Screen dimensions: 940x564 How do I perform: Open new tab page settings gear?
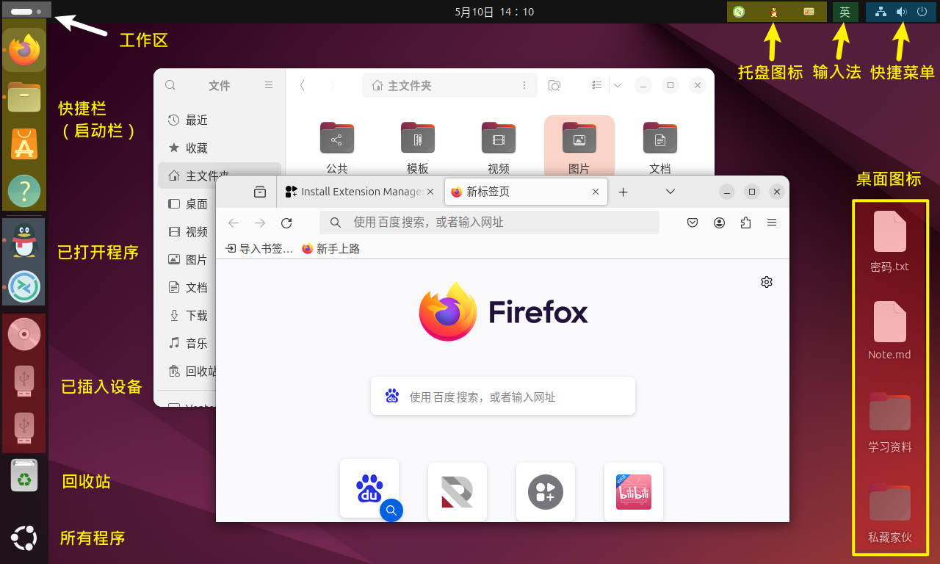(x=767, y=282)
